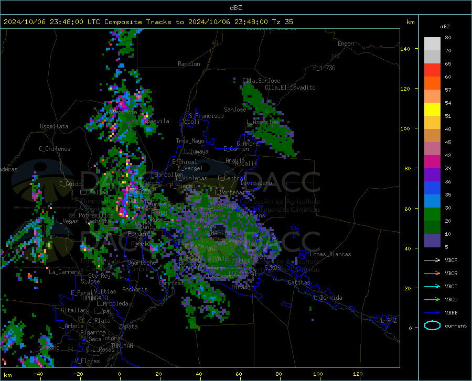This screenshot has width=472, height=381.
Task: Pick the purple 36–39 dBZ swatch
Action: 432,175
